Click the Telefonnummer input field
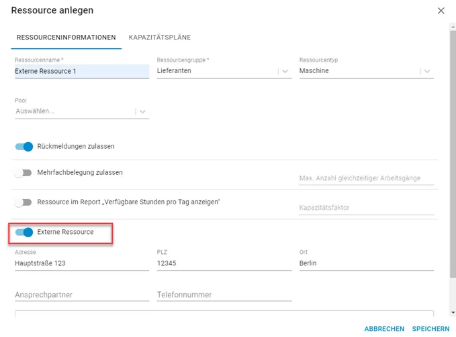This screenshot has height=337, width=456. tap(224, 295)
